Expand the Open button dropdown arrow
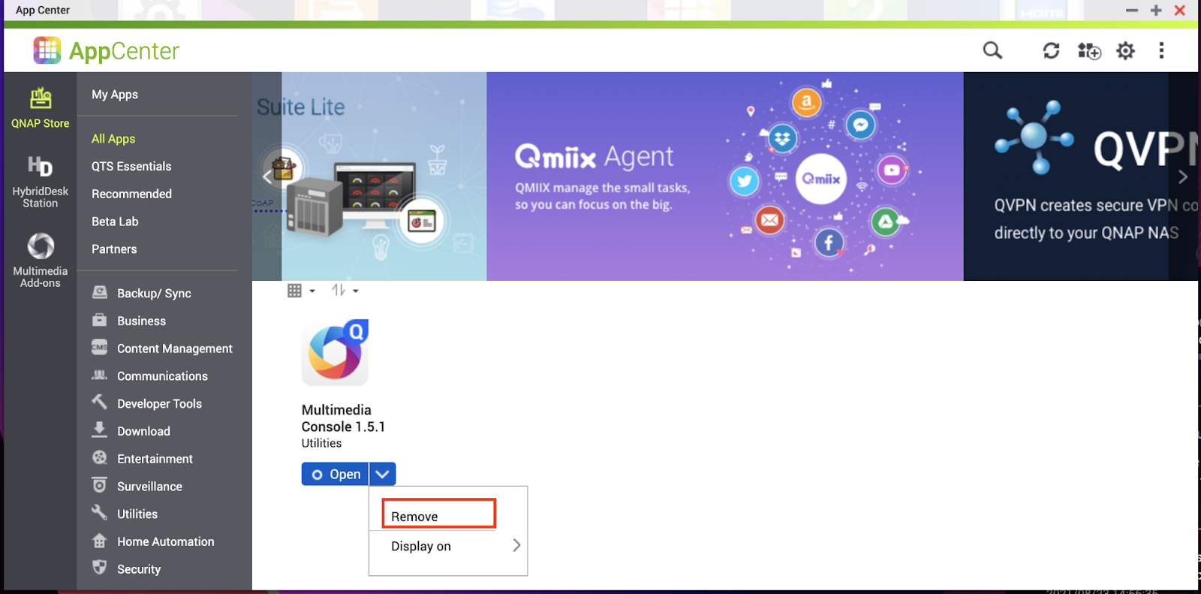Viewport: 1201px width, 594px height. 382,474
